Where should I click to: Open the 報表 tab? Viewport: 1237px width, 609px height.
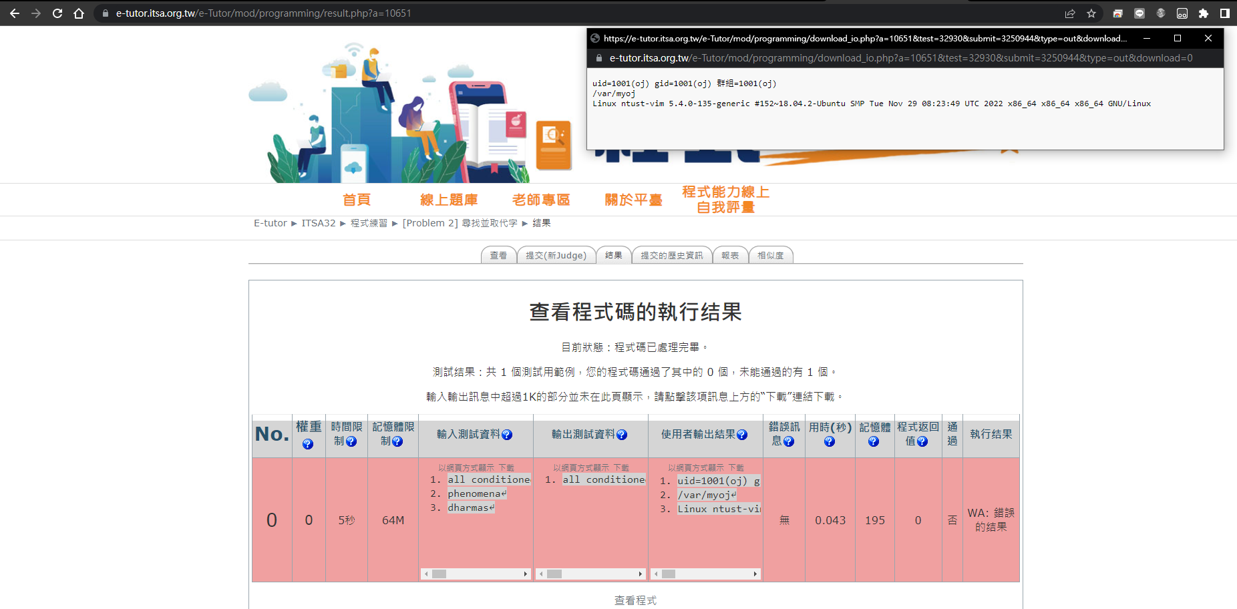730,255
